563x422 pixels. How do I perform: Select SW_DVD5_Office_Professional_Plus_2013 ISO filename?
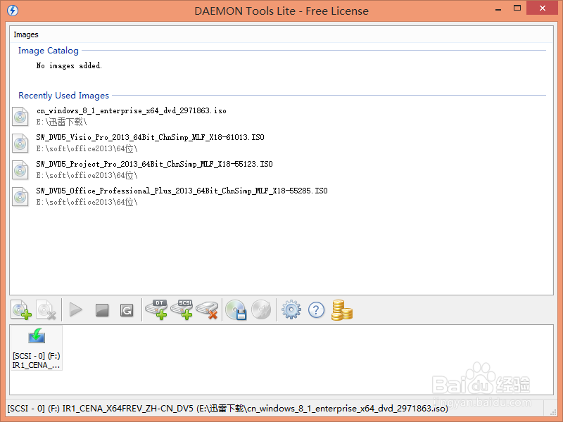click(x=182, y=191)
